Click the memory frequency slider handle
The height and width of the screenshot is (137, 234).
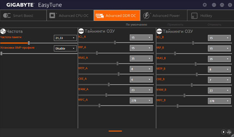point(29,43)
